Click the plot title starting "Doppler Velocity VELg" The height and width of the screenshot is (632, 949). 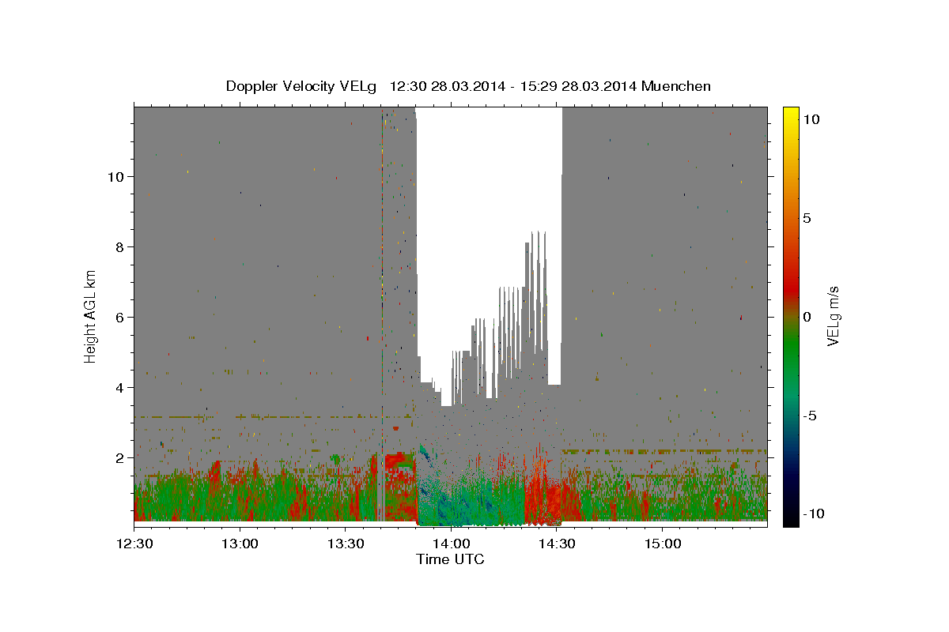pyautogui.click(x=468, y=86)
